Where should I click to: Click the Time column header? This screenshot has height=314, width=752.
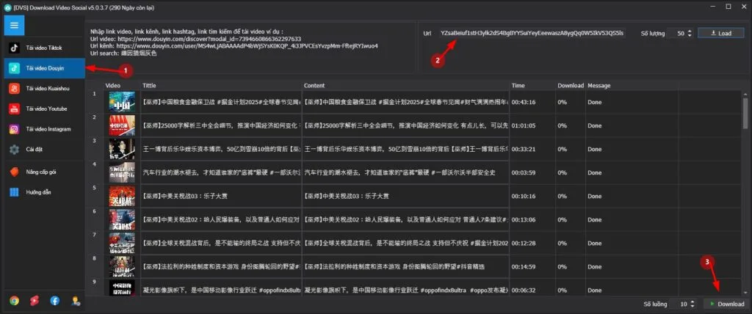point(533,85)
